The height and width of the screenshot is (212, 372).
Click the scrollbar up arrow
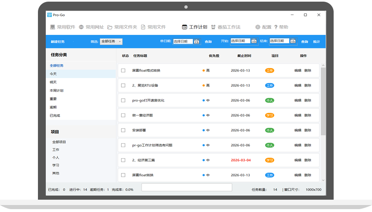click(323, 65)
